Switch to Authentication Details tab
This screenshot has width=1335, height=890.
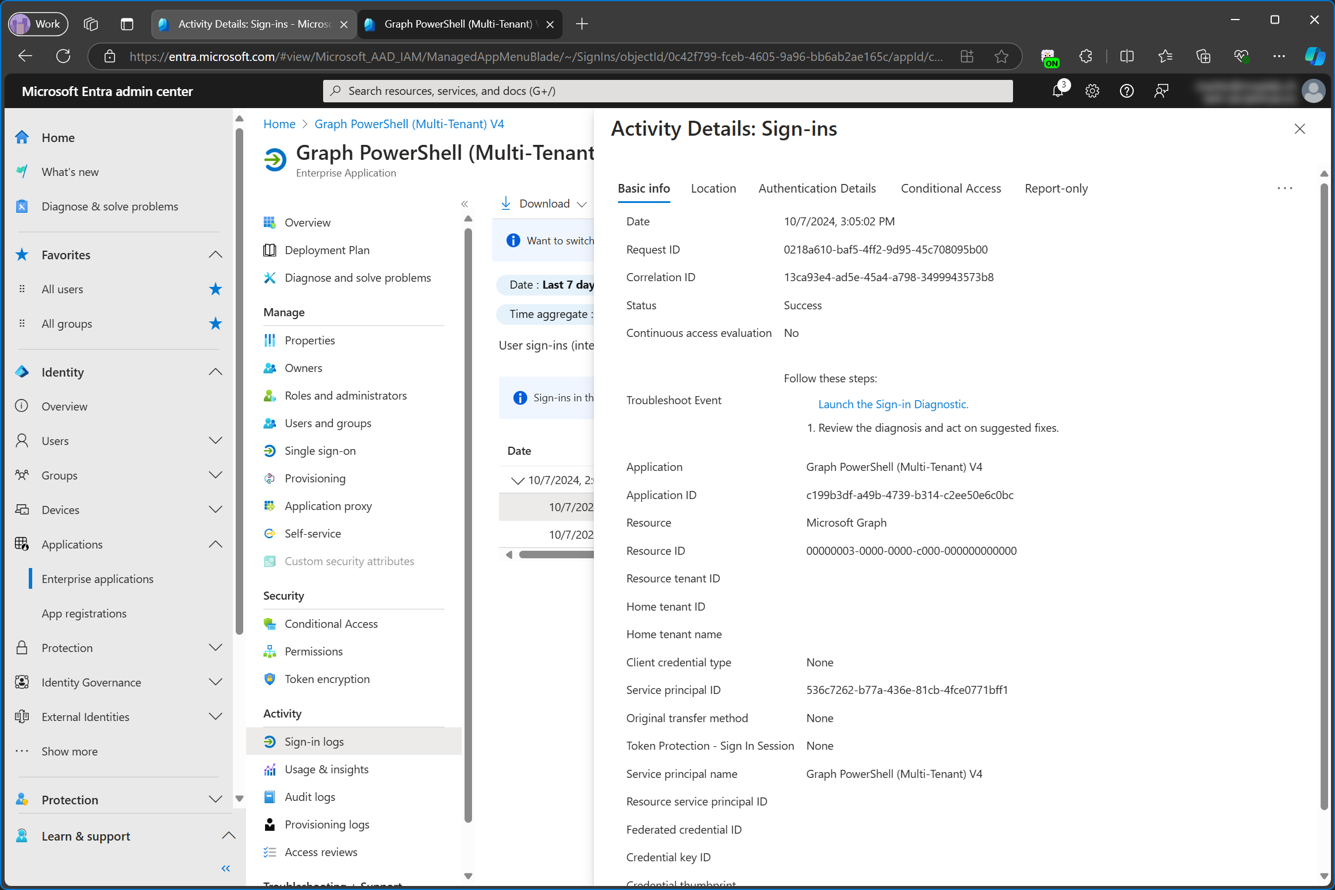click(x=817, y=189)
